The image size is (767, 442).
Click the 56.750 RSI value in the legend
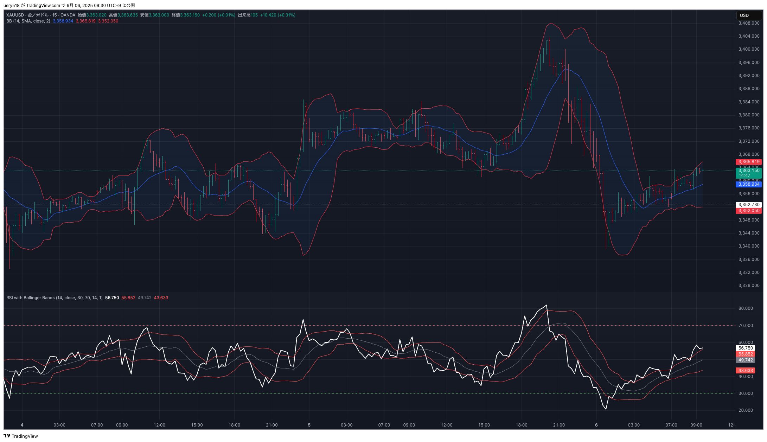pyautogui.click(x=112, y=298)
